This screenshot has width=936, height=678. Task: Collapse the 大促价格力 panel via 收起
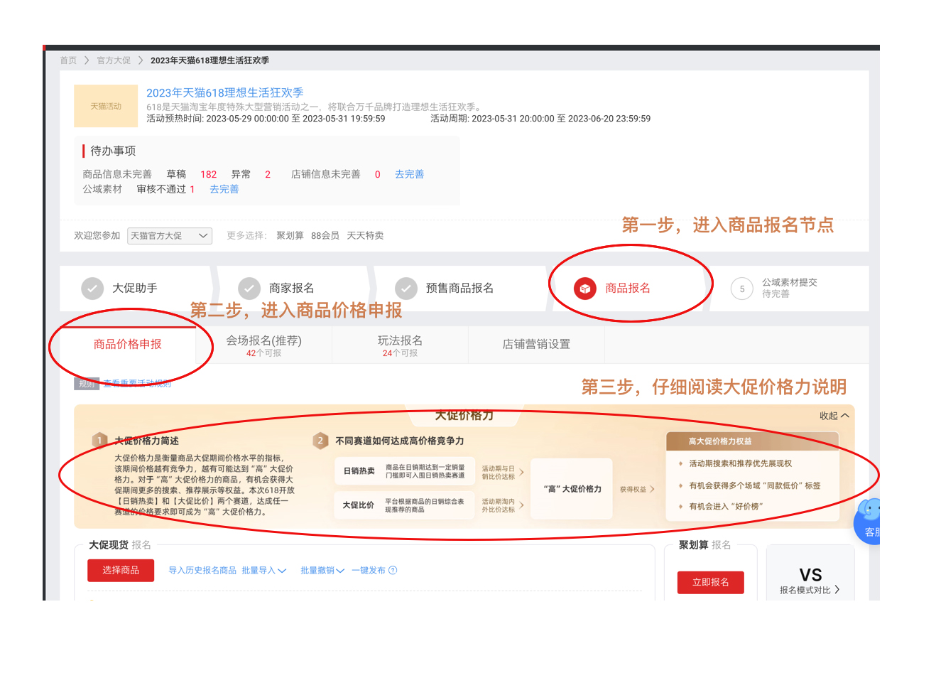[x=832, y=415]
